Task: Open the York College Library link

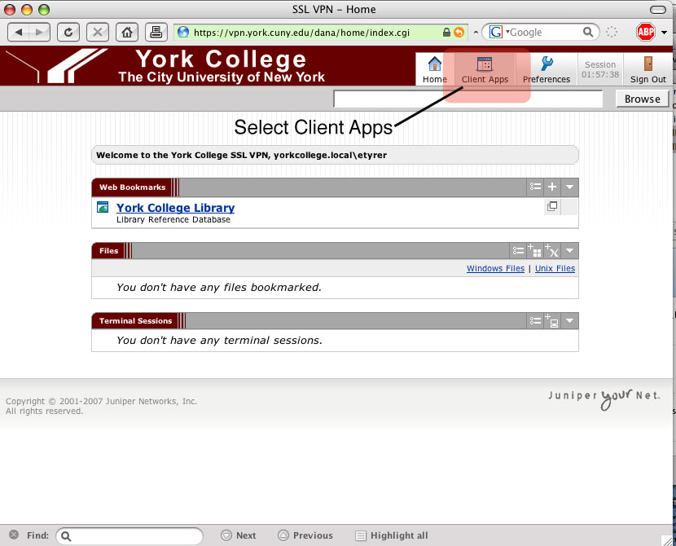Action: [x=175, y=208]
